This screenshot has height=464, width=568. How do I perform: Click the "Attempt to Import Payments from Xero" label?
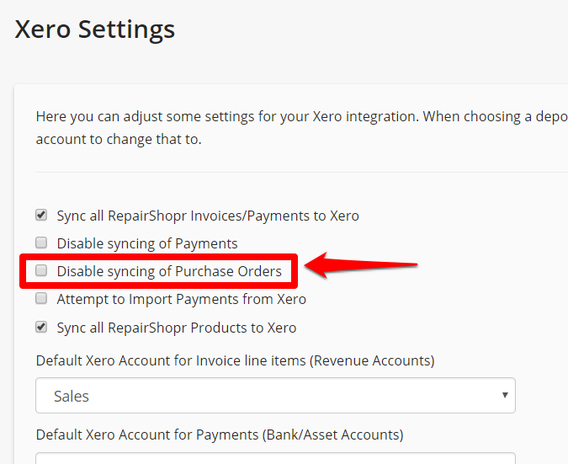point(182,300)
